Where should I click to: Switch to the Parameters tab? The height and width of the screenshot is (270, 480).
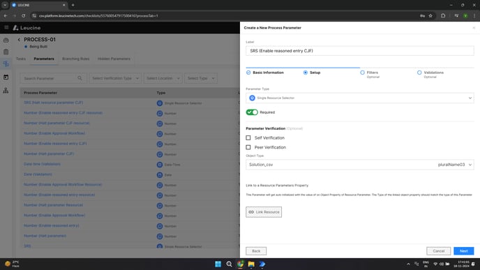click(44, 59)
